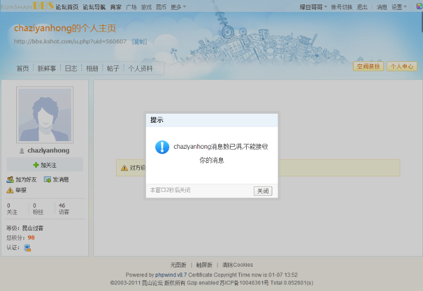Click the certification badge icon next to 认证
This screenshot has width=423, height=291.
27,248
